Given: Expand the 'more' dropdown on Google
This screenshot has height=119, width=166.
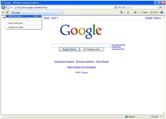Looking at the screenshot, I should click(x=55, y=18).
